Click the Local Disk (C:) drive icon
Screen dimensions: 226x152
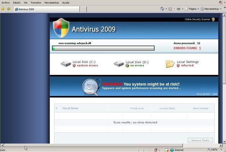[x=66, y=64]
